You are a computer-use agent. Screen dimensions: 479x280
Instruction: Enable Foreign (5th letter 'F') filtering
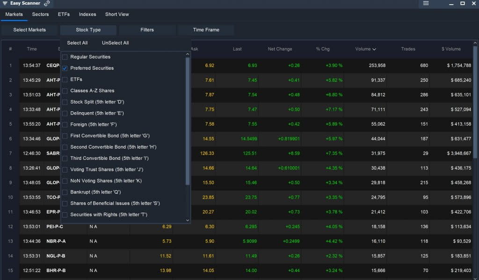(x=65, y=124)
